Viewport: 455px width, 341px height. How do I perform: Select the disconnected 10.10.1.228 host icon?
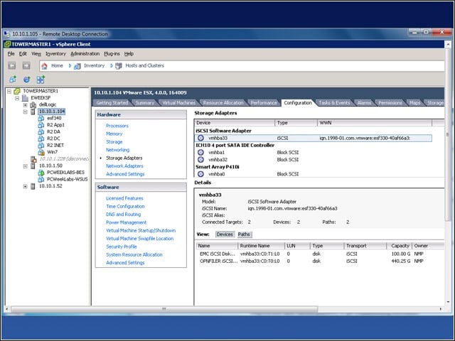(33, 159)
